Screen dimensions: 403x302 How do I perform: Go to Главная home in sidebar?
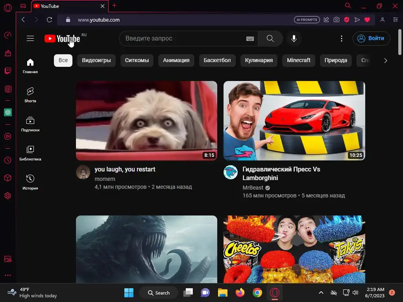[30, 66]
